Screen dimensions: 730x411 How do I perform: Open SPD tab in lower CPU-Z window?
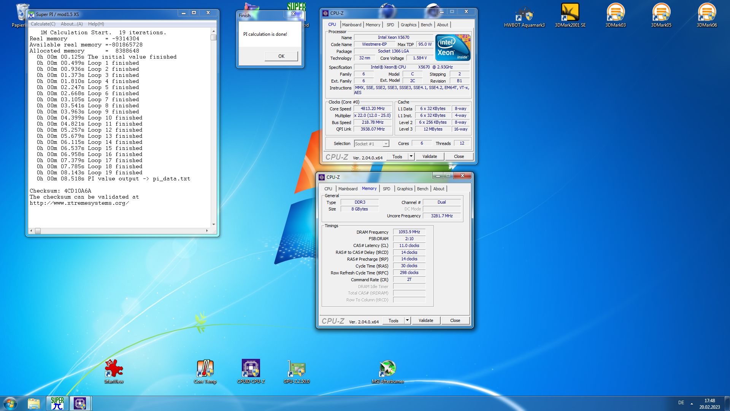386,189
